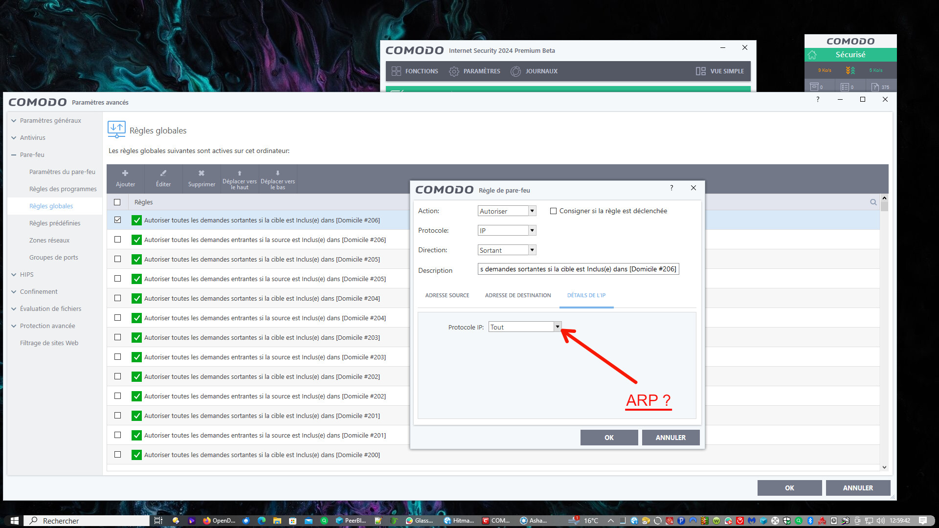Click ANNULER in the firewall rule dialog
This screenshot has width=939, height=528.
click(671, 438)
